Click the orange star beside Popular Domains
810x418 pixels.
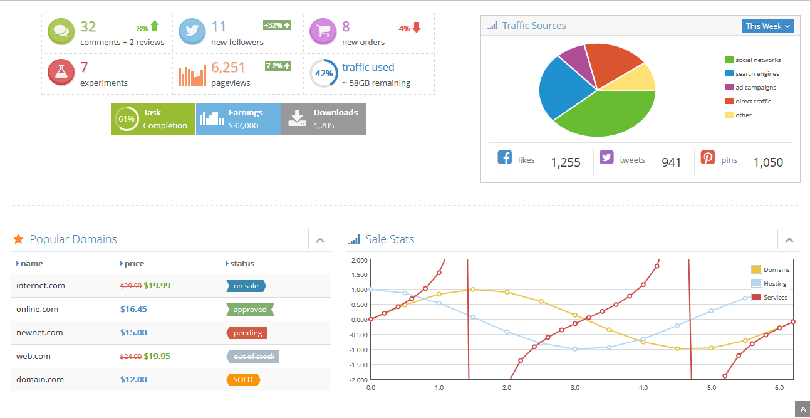(18, 239)
